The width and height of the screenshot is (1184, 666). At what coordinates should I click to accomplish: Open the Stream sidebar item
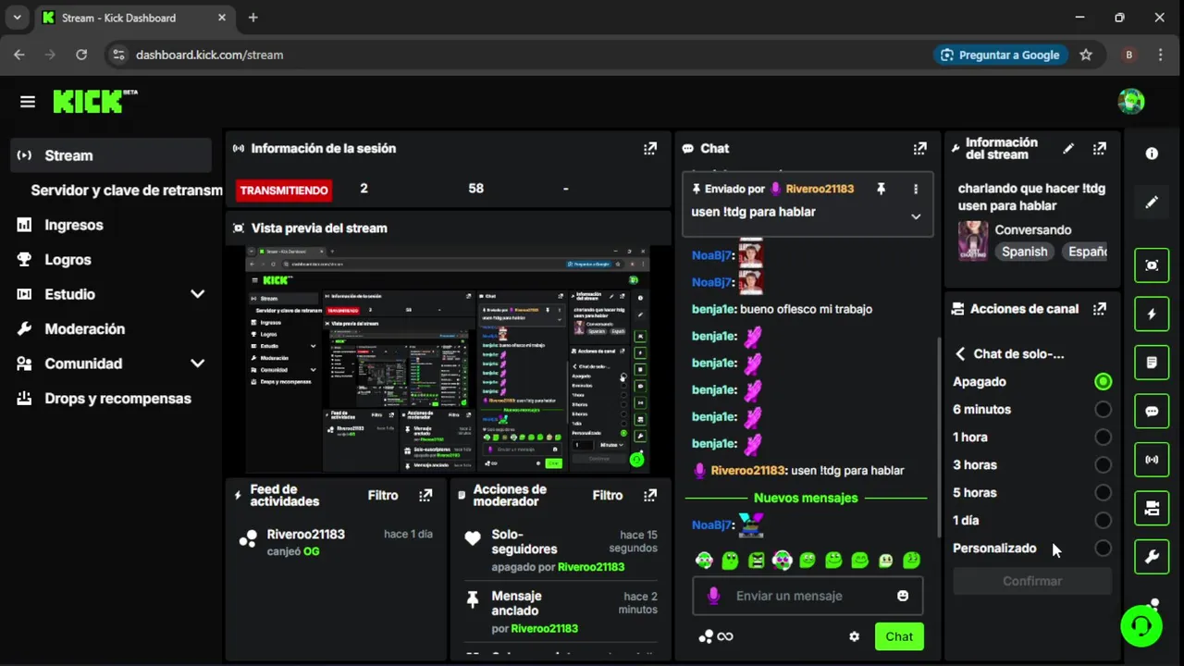pyautogui.click(x=111, y=155)
